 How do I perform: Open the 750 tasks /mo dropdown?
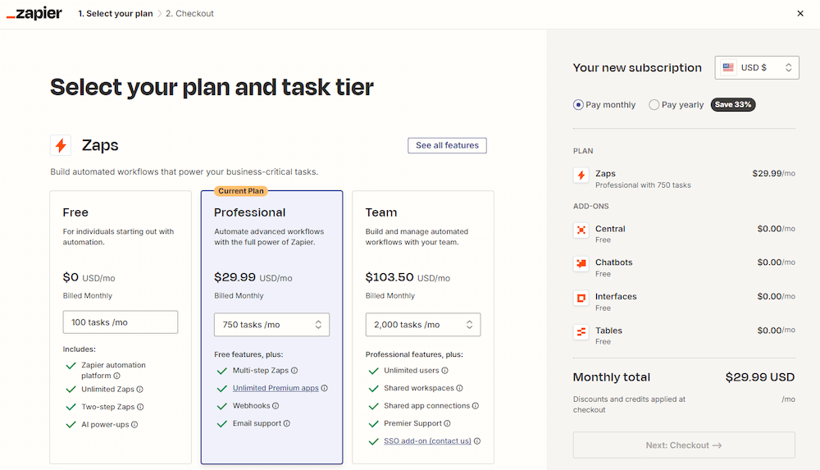[272, 325]
